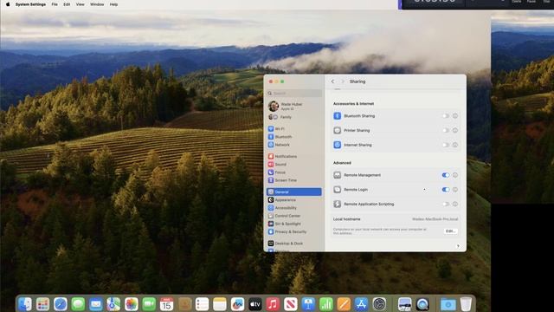Select Wi-Fi in the sidebar
Image resolution: width=554 pixels, height=312 pixels.
coord(294,129)
